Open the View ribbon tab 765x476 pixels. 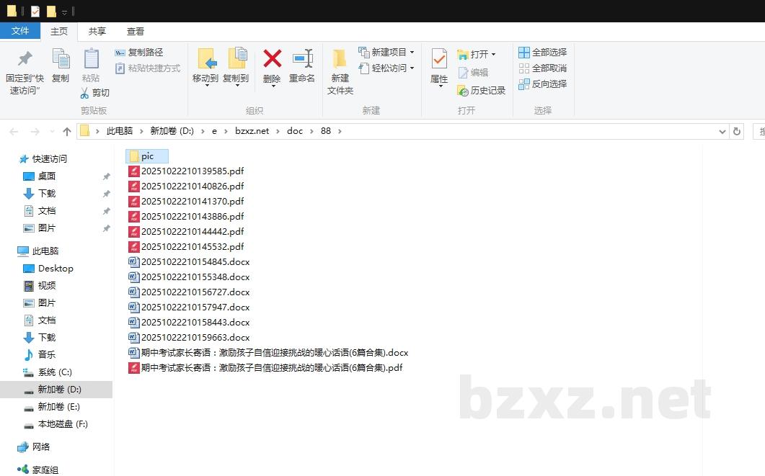tap(136, 32)
